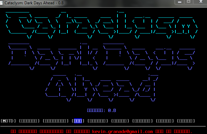Choose the menu entry right after highlighted one

point(98,121)
